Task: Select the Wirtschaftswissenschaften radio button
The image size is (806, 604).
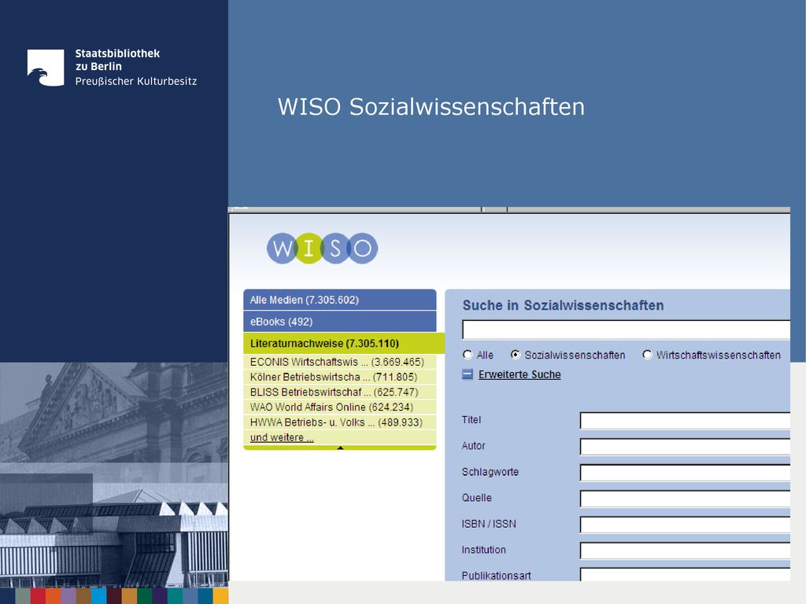Action: (647, 355)
